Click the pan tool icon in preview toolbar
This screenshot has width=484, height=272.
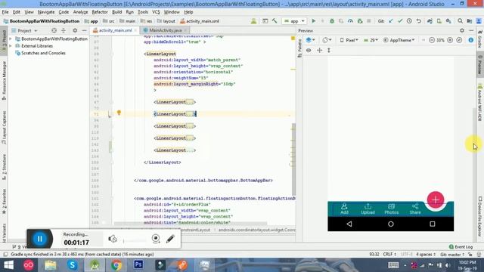click(319, 50)
